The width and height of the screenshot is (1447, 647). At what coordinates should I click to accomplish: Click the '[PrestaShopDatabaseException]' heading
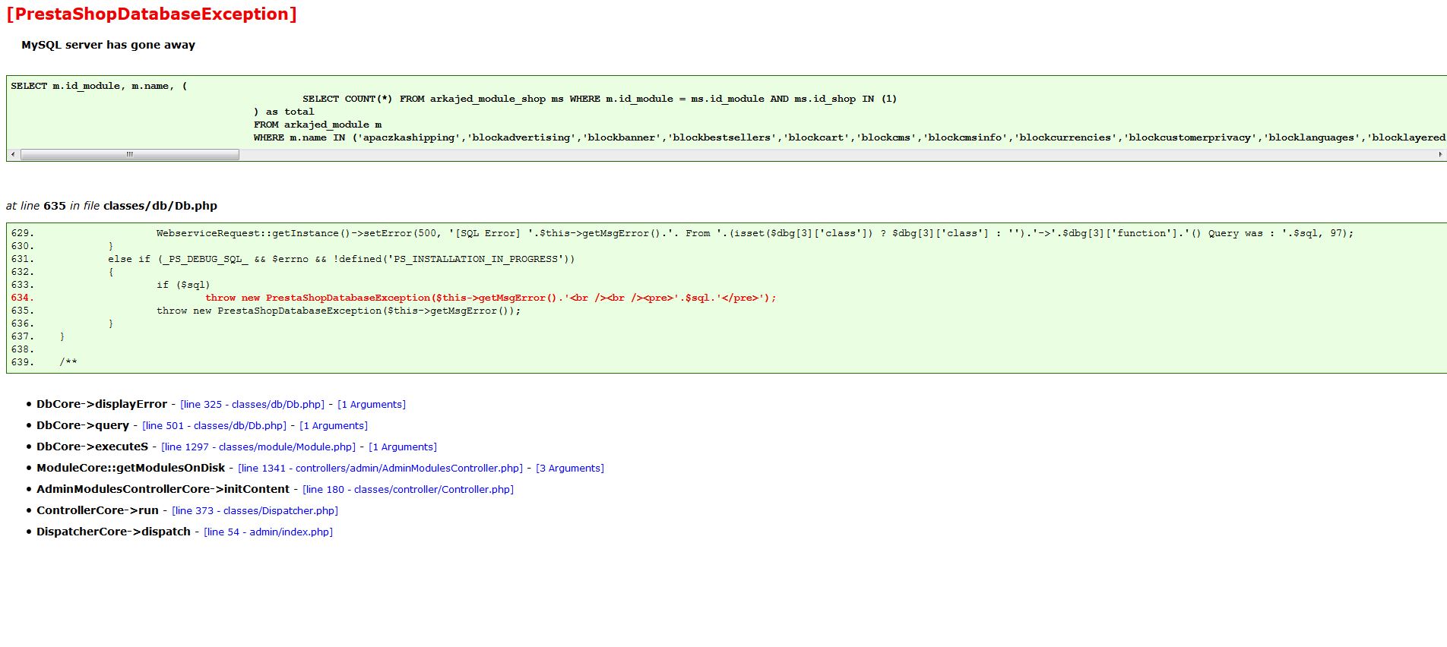151,14
